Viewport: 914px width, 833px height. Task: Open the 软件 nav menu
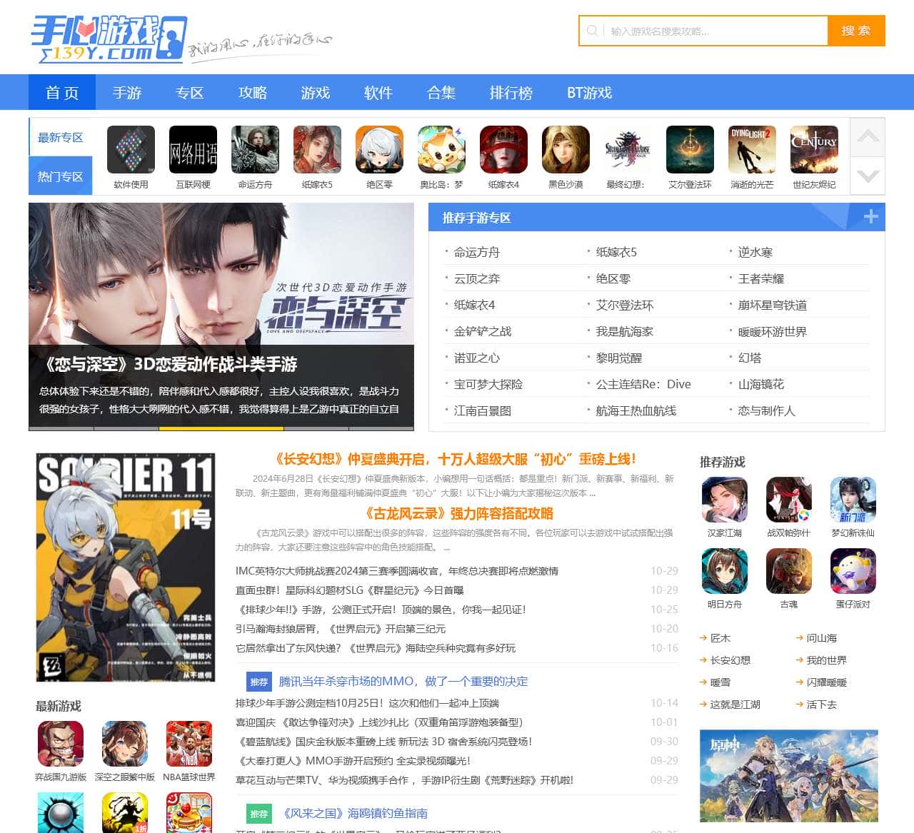coord(378,93)
